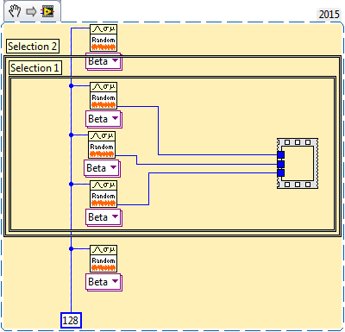
Task: Select the sequence structure with filmstrip border
Action: (x=298, y=163)
